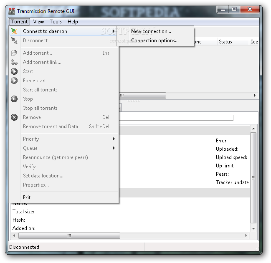Select Start all torrents entry

pyautogui.click(x=63, y=90)
